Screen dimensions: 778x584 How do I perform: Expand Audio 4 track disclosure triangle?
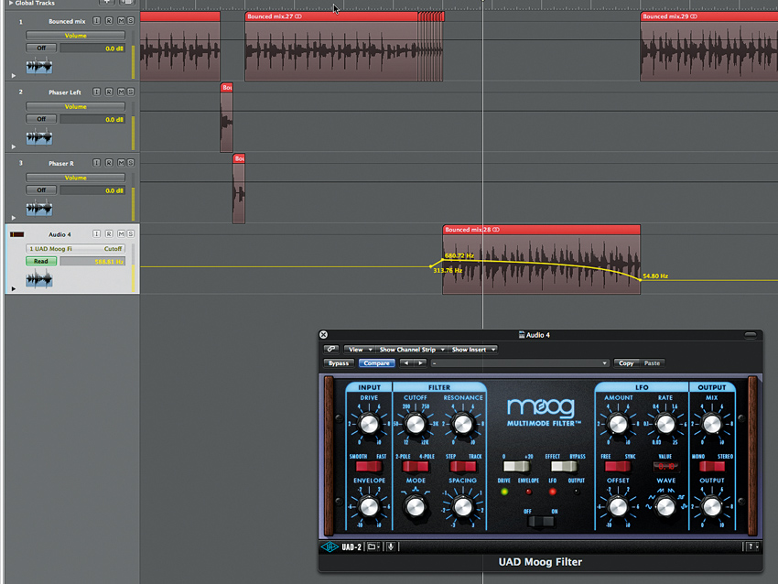pyautogui.click(x=14, y=288)
